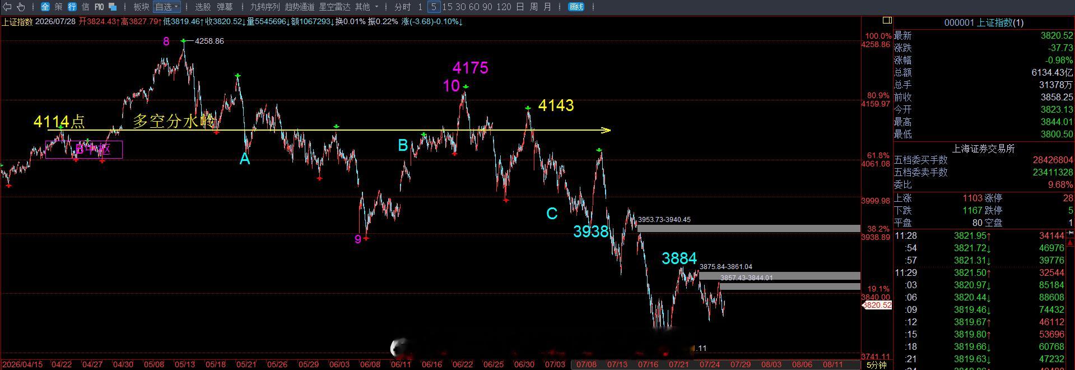
Task: Switch to 月 monthly chart
Action: 547,7
